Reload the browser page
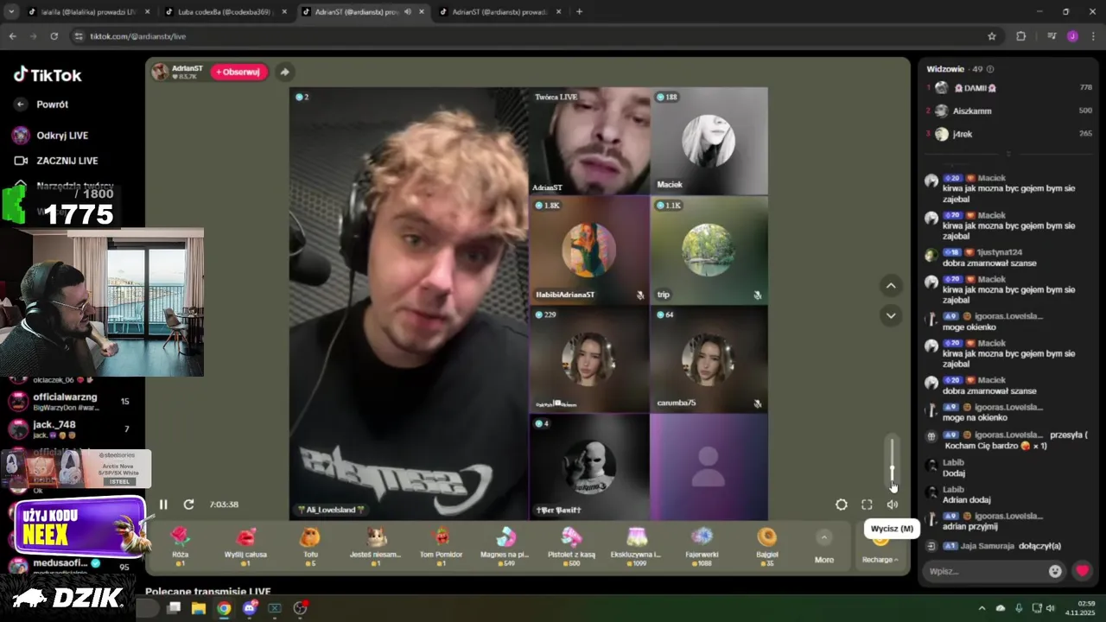Viewport: 1106px width, 622px height. (54, 36)
